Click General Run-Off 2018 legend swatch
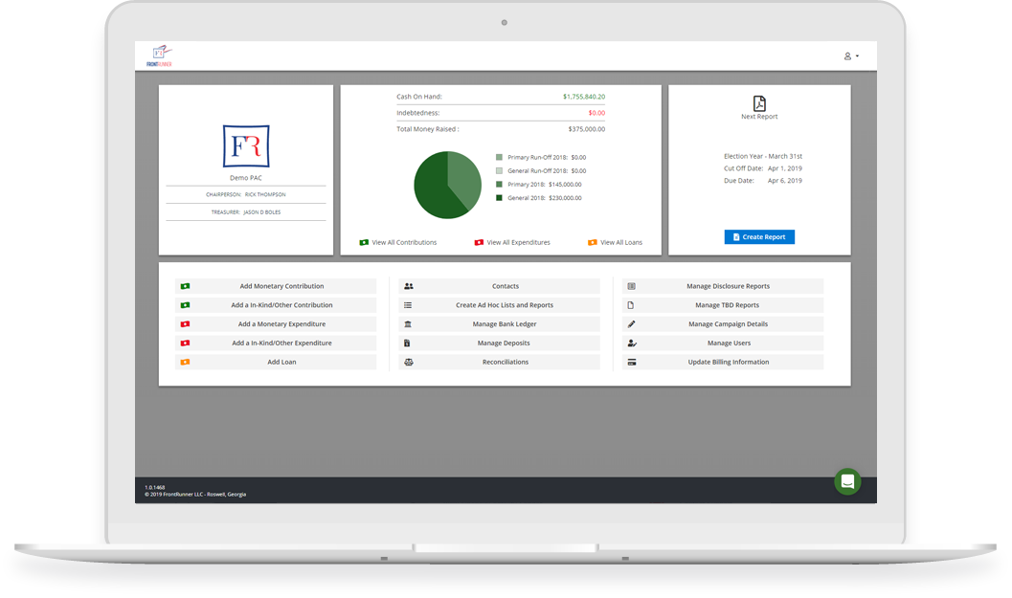The height and width of the screenshot is (598, 1012). click(499, 171)
